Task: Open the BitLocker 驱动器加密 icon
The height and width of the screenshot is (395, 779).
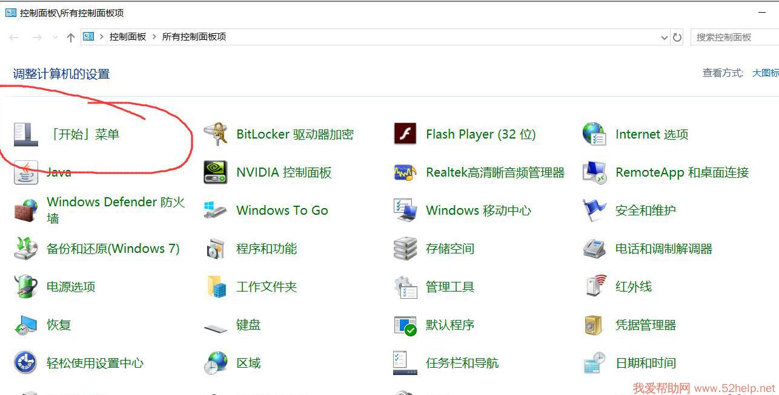Action: click(215, 134)
